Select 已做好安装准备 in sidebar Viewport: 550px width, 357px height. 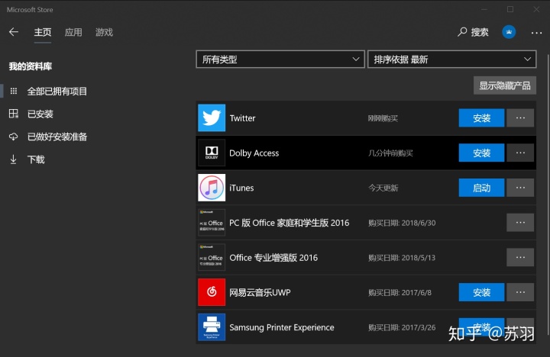[57, 137]
